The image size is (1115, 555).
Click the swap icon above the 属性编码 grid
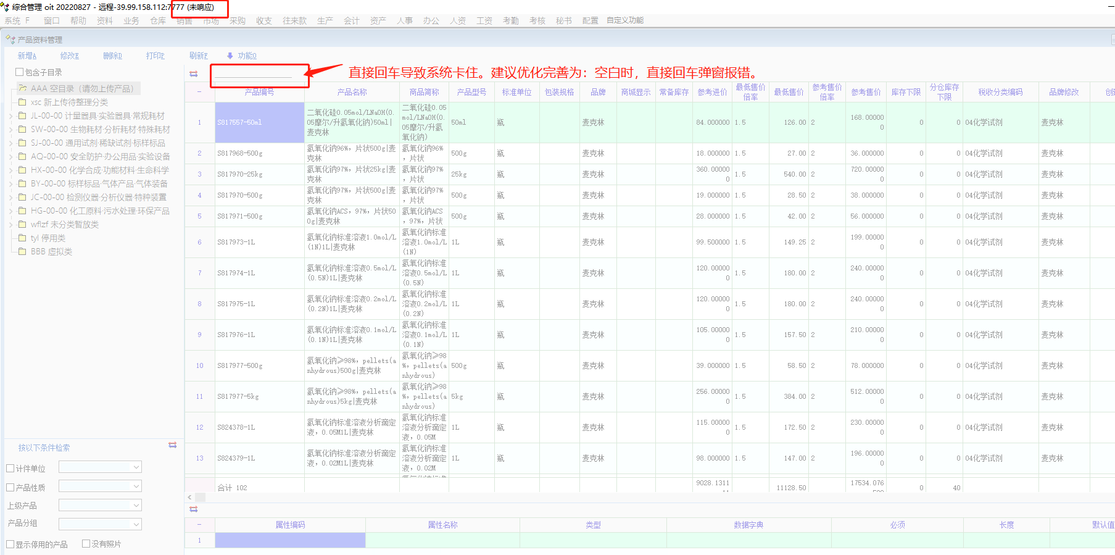(x=194, y=509)
